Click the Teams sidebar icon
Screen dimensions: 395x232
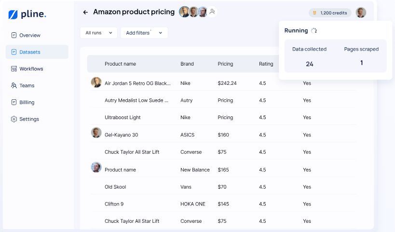click(14, 85)
